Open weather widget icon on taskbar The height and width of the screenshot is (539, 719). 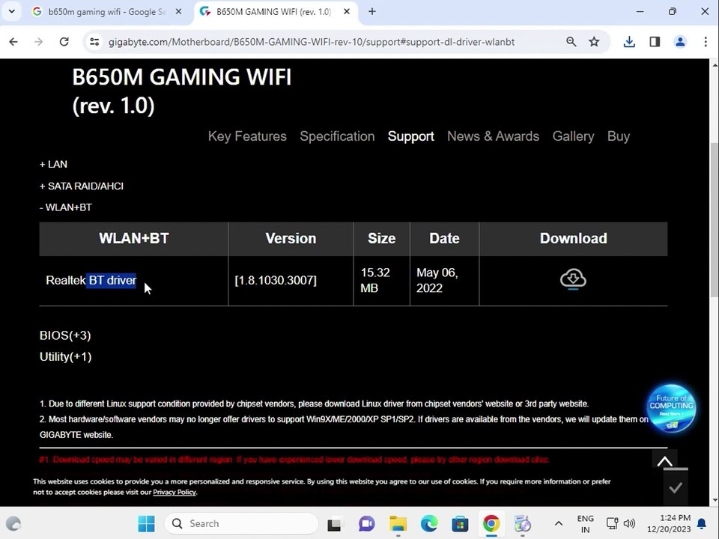[x=13, y=523]
